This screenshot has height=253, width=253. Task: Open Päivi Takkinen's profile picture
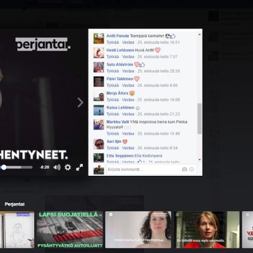tap(99, 82)
